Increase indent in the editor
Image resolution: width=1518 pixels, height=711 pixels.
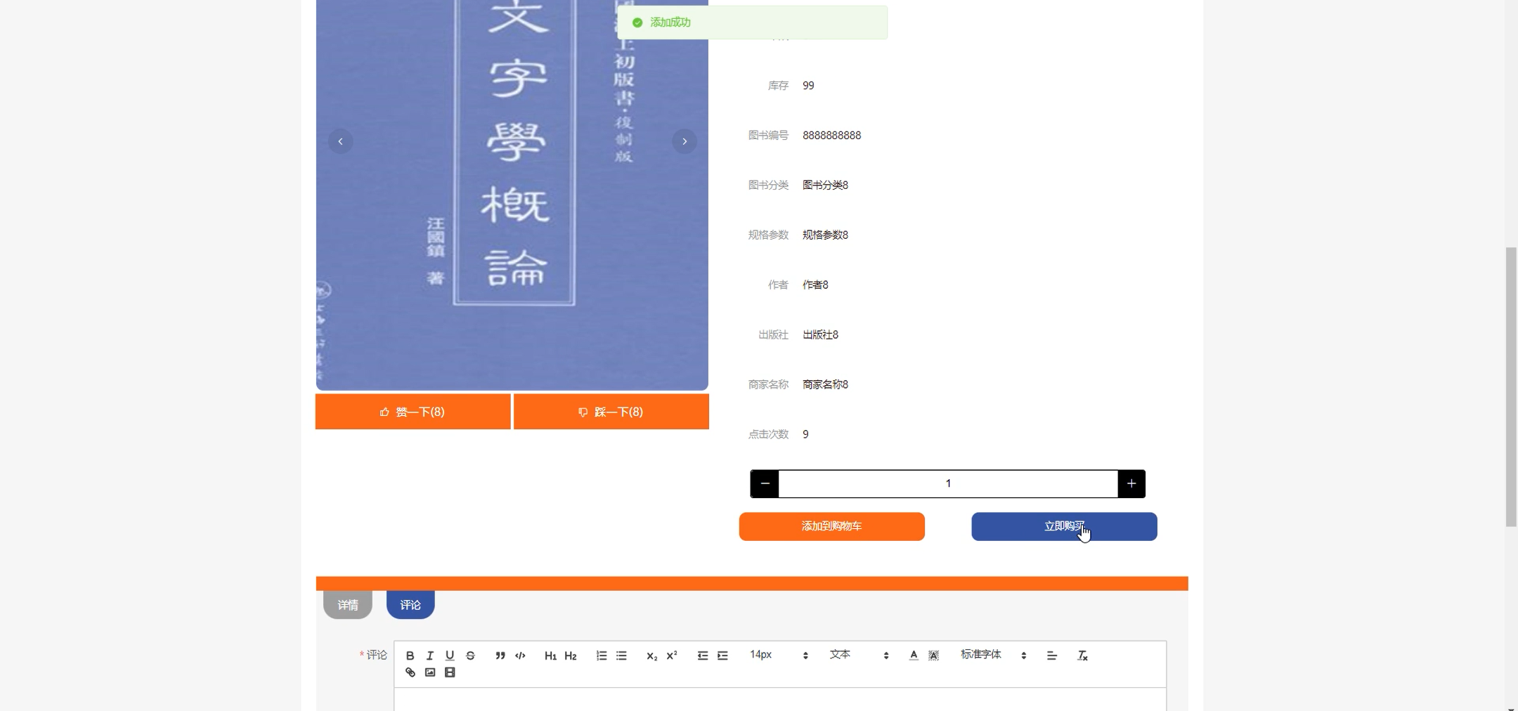[x=722, y=655]
